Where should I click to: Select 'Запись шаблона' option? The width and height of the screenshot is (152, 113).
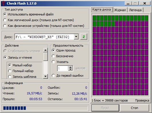22,77
